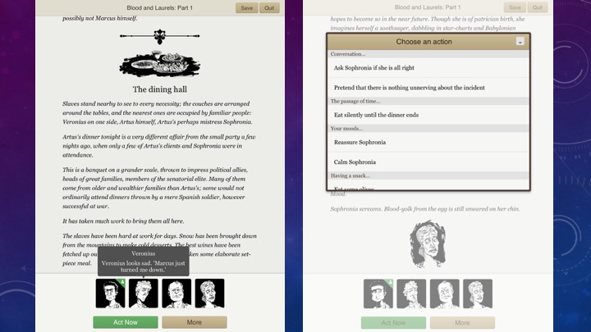
Task: Save the game in left panel
Action: coord(246,7)
